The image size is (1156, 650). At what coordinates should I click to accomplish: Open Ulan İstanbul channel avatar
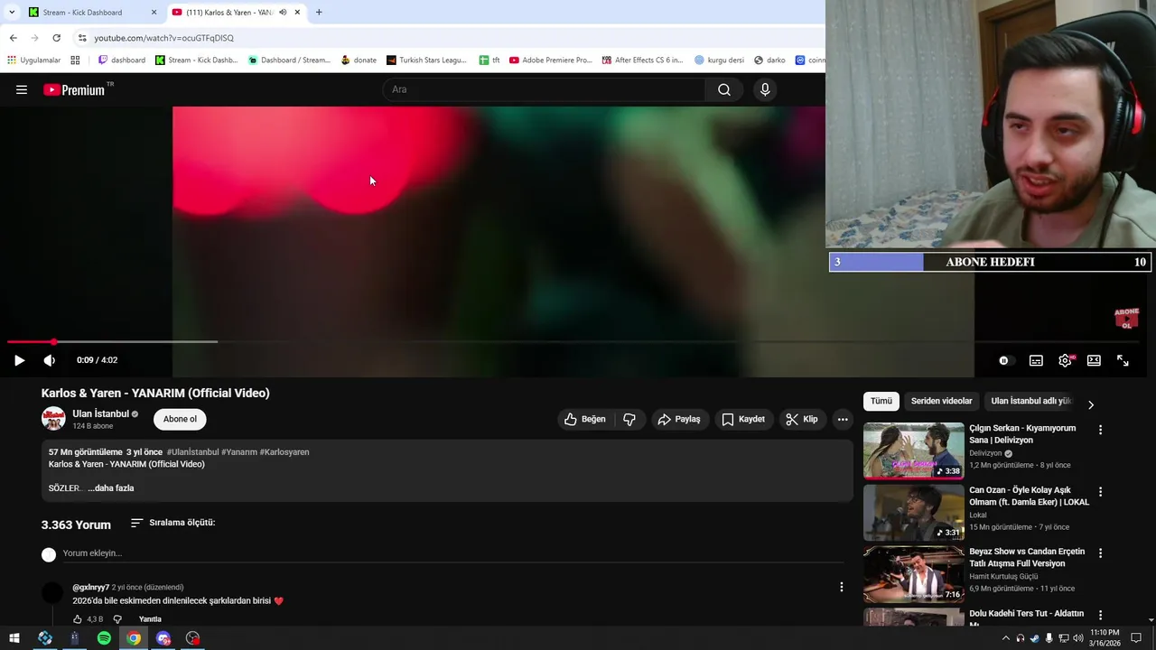point(53,419)
